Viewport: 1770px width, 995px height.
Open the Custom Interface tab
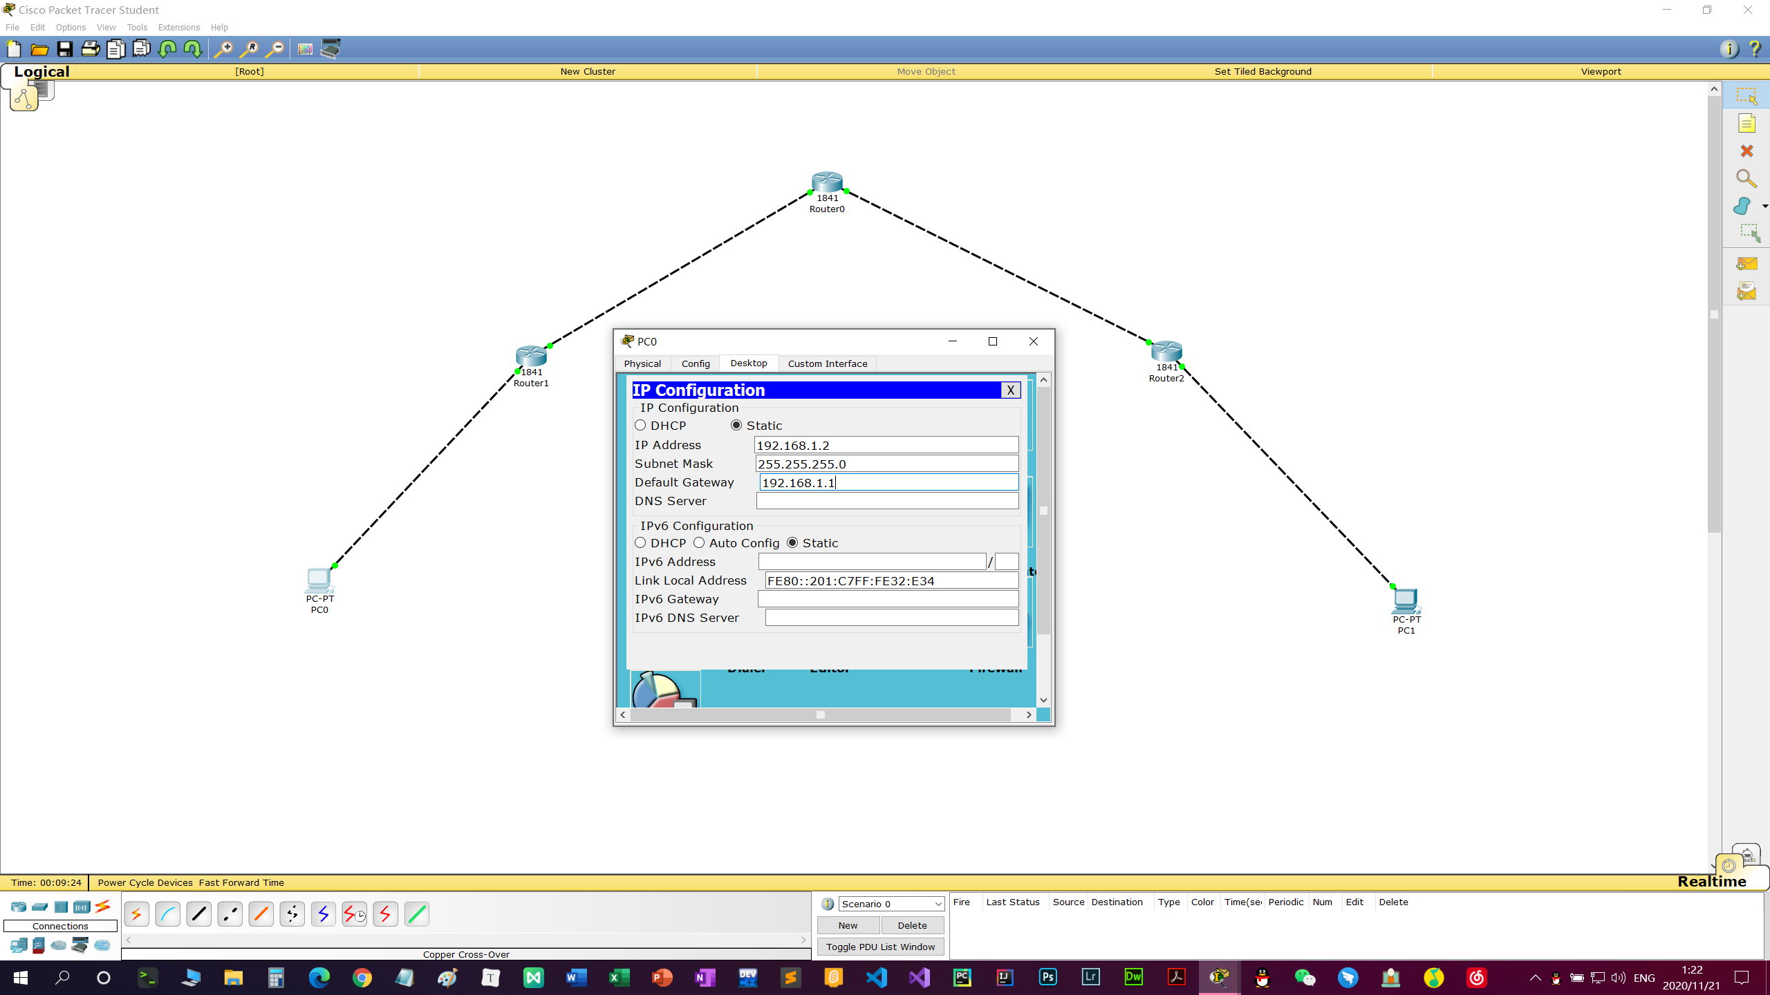(827, 363)
